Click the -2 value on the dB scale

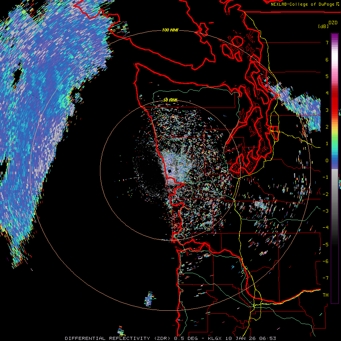[325, 194]
